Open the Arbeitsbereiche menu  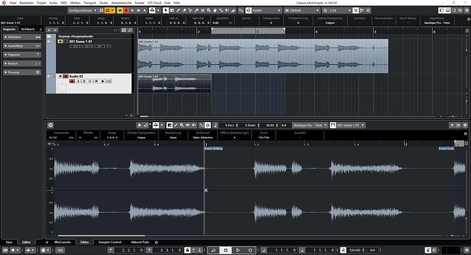(121, 3)
